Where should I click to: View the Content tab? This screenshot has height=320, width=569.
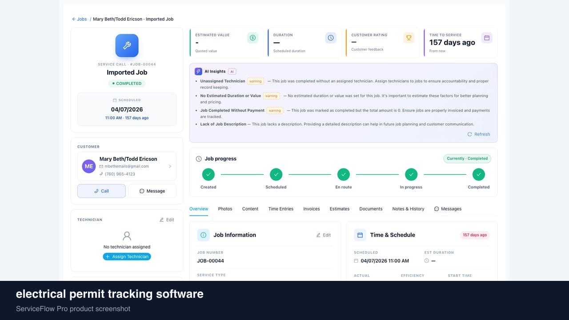tap(250, 209)
